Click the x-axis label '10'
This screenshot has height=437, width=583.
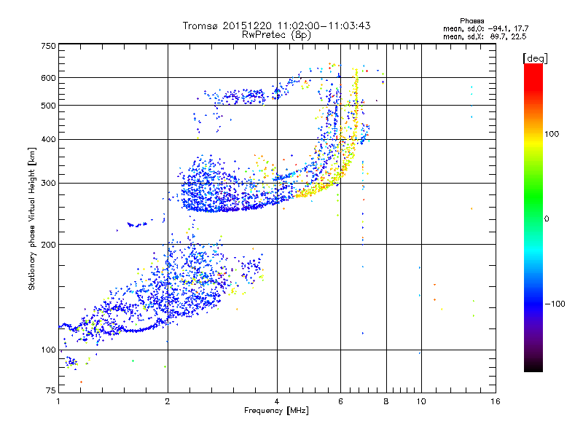tap(421, 401)
